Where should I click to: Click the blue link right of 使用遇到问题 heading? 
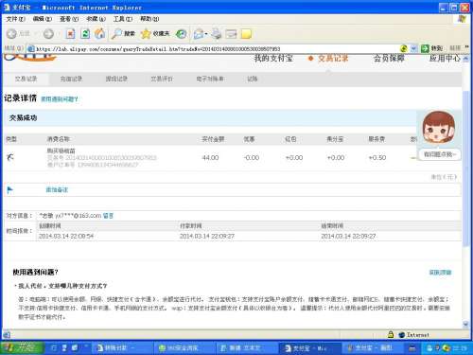pyautogui.click(x=440, y=273)
